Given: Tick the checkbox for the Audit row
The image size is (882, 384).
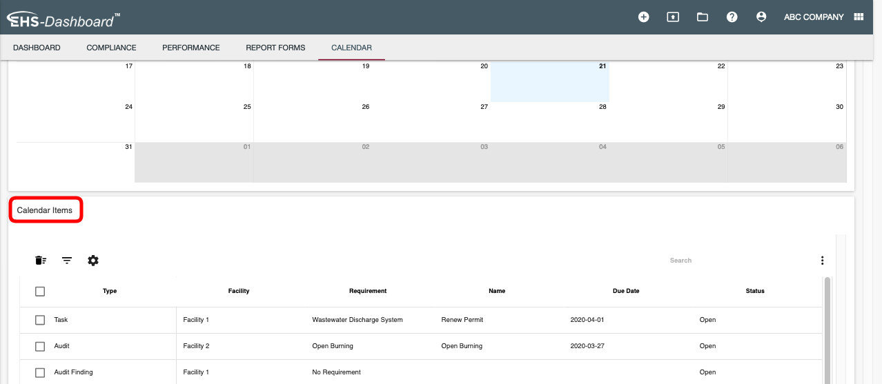Looking at the screenshot, I should pyautogui.click(x=40, y=346).
